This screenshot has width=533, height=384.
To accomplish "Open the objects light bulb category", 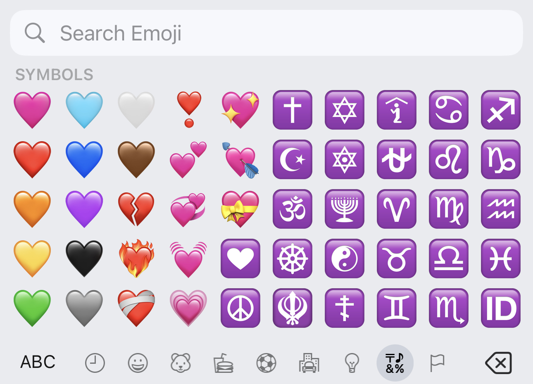I will point(352,363).
